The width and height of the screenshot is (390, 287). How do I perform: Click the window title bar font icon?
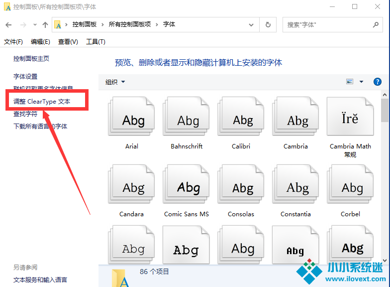(x=7, y=7)
